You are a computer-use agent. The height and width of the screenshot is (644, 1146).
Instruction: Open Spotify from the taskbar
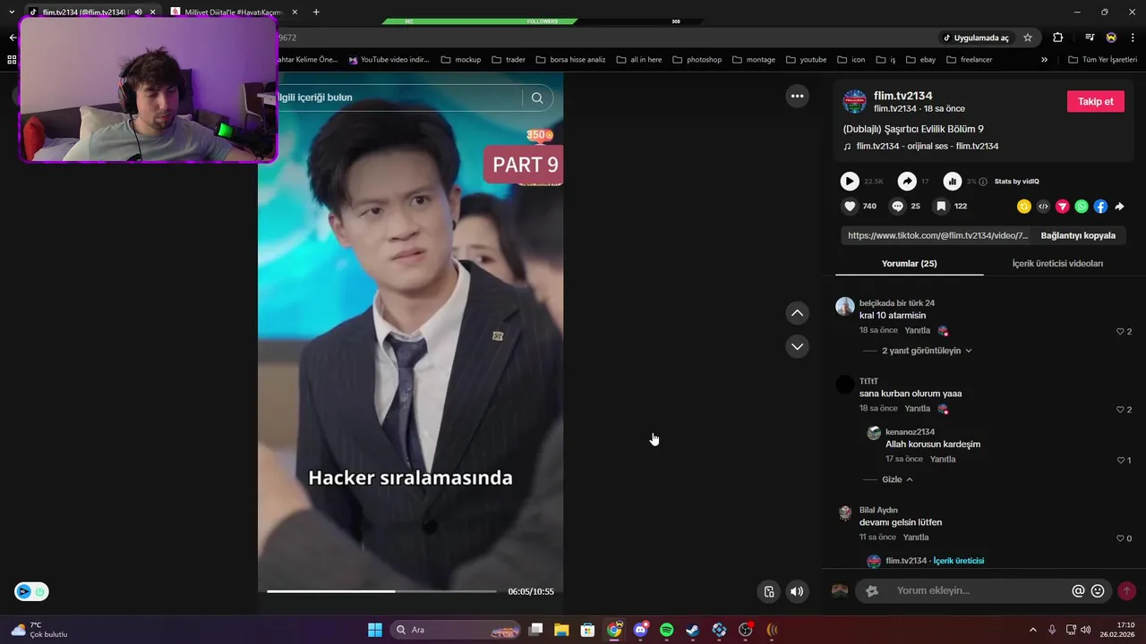(666, 630)
